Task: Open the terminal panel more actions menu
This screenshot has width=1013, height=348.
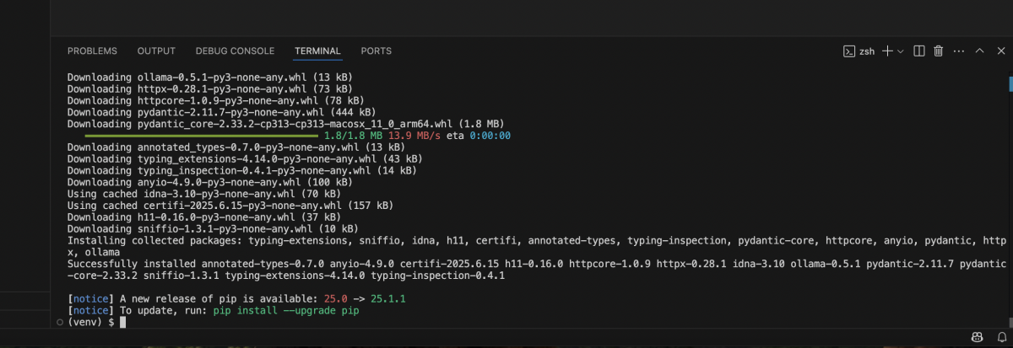Action: tap(958, 51)
